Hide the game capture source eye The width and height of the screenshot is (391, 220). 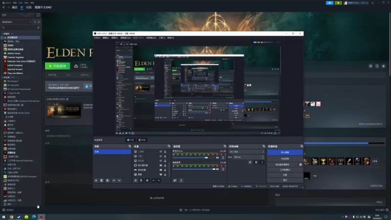point(161,170)
